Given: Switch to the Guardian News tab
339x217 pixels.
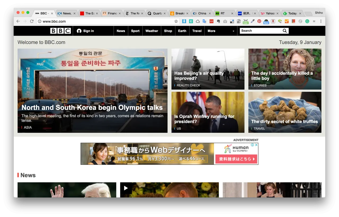Looking at the screenshot, I should click(x=67, y=13).
